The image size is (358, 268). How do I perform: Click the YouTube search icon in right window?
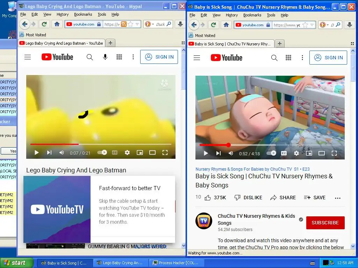point(274,58)
